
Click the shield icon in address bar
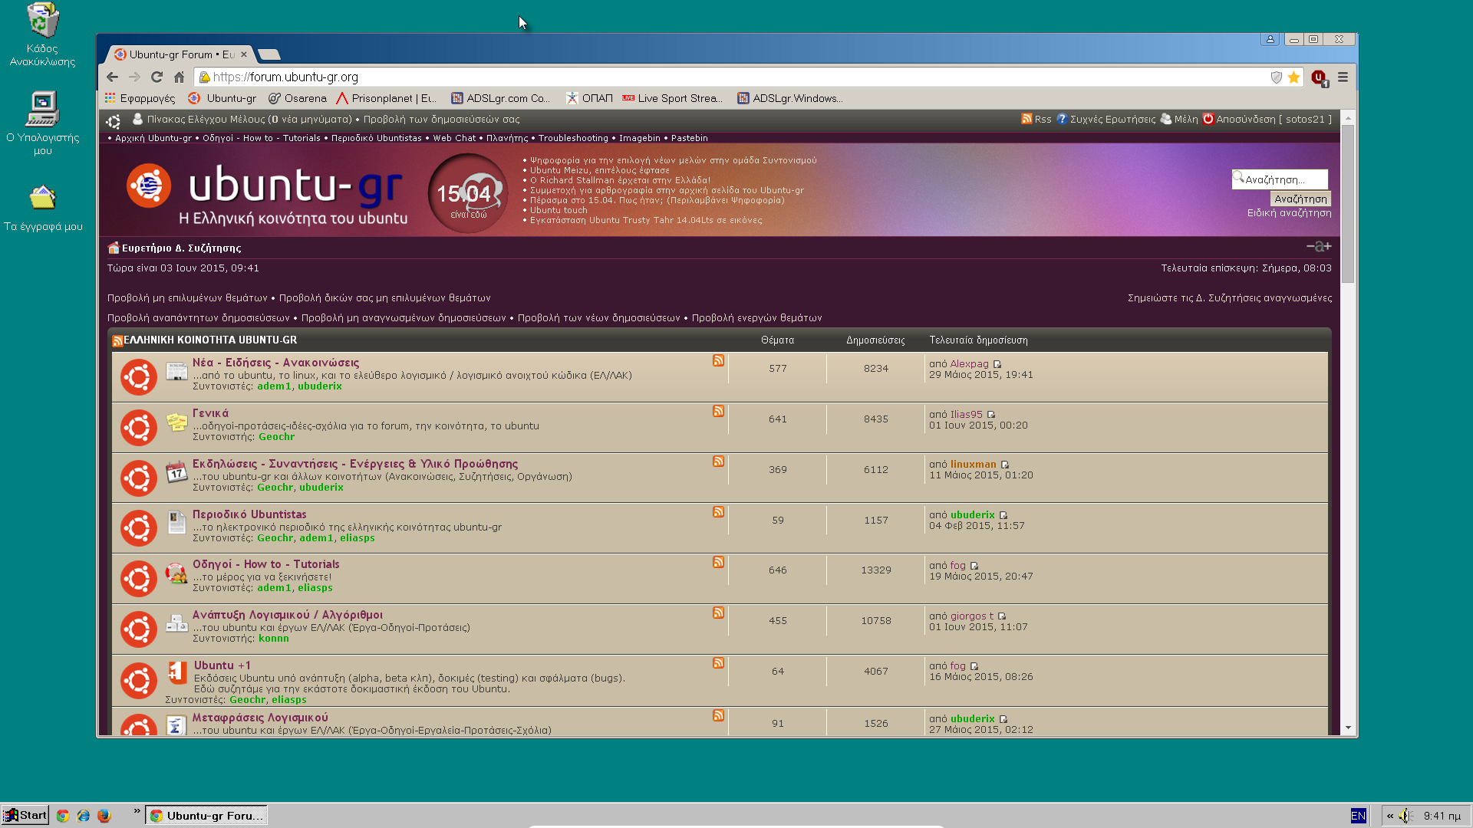[x=1277, y=77]
